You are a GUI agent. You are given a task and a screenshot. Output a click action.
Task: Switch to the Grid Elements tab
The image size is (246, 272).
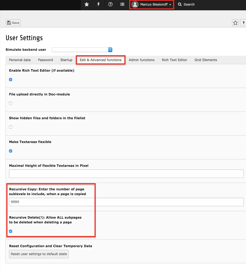[206, 60]
